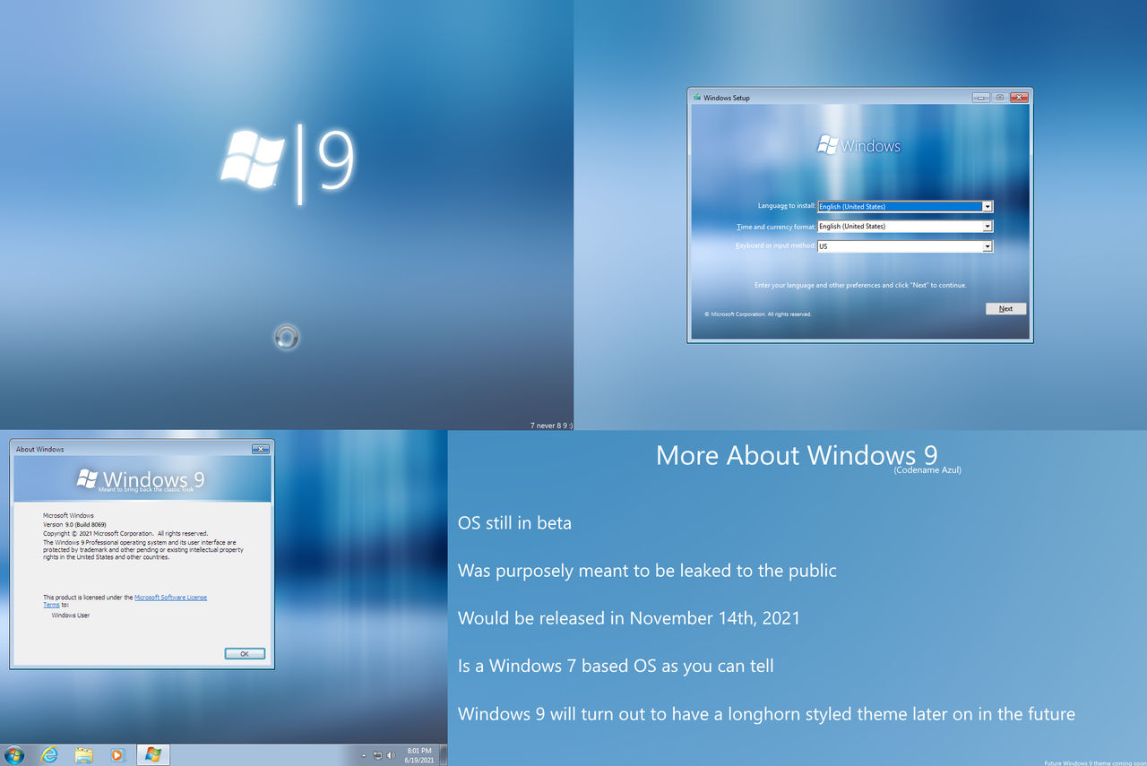Click the About Windows title bar icon
The height and width of the screenshot is (766, 1147).
coord(15,449)
